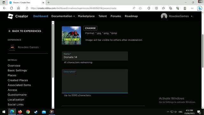
Task: Open the taskbar clock and date
Action: click(189, 112)
